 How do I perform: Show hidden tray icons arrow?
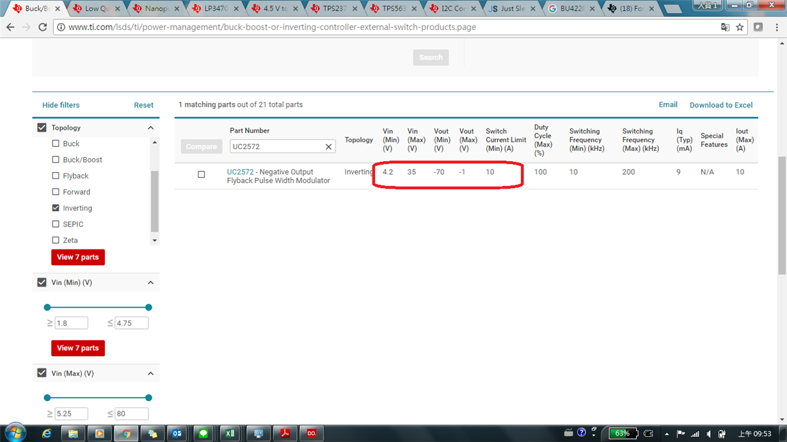[x=667, y=434]
